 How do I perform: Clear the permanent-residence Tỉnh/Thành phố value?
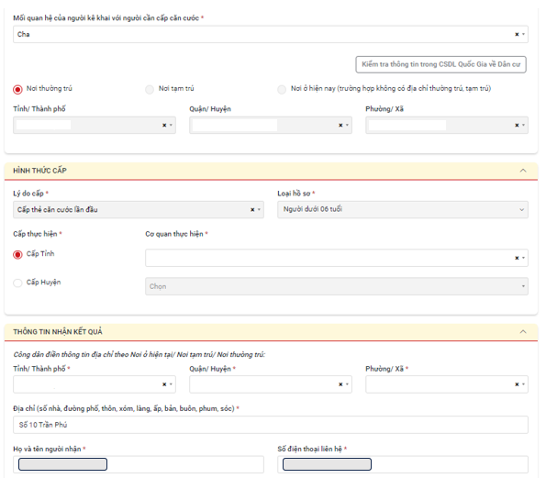point(164,125)
